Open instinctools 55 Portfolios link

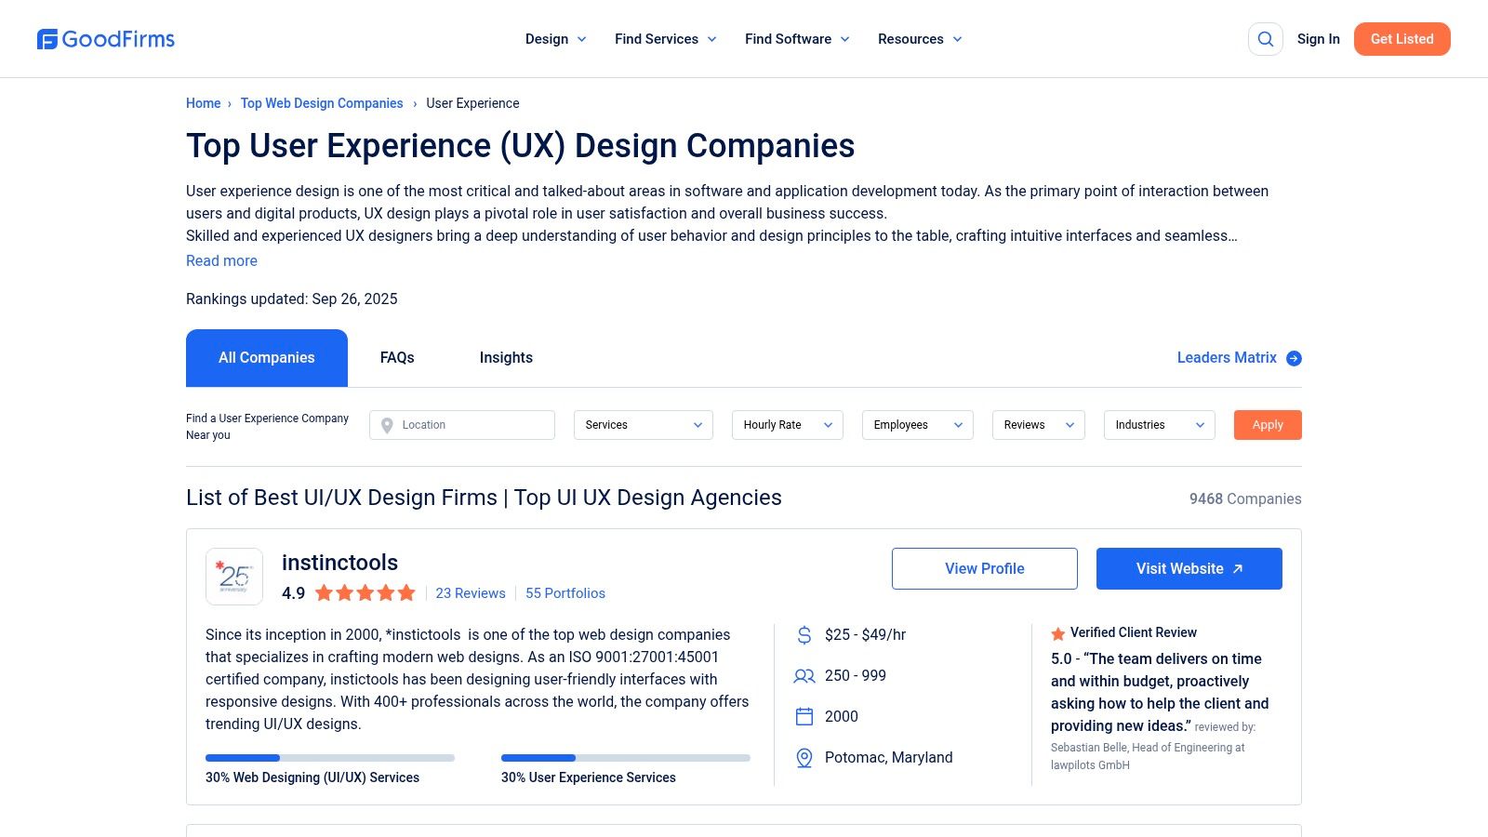coord(565,593)
